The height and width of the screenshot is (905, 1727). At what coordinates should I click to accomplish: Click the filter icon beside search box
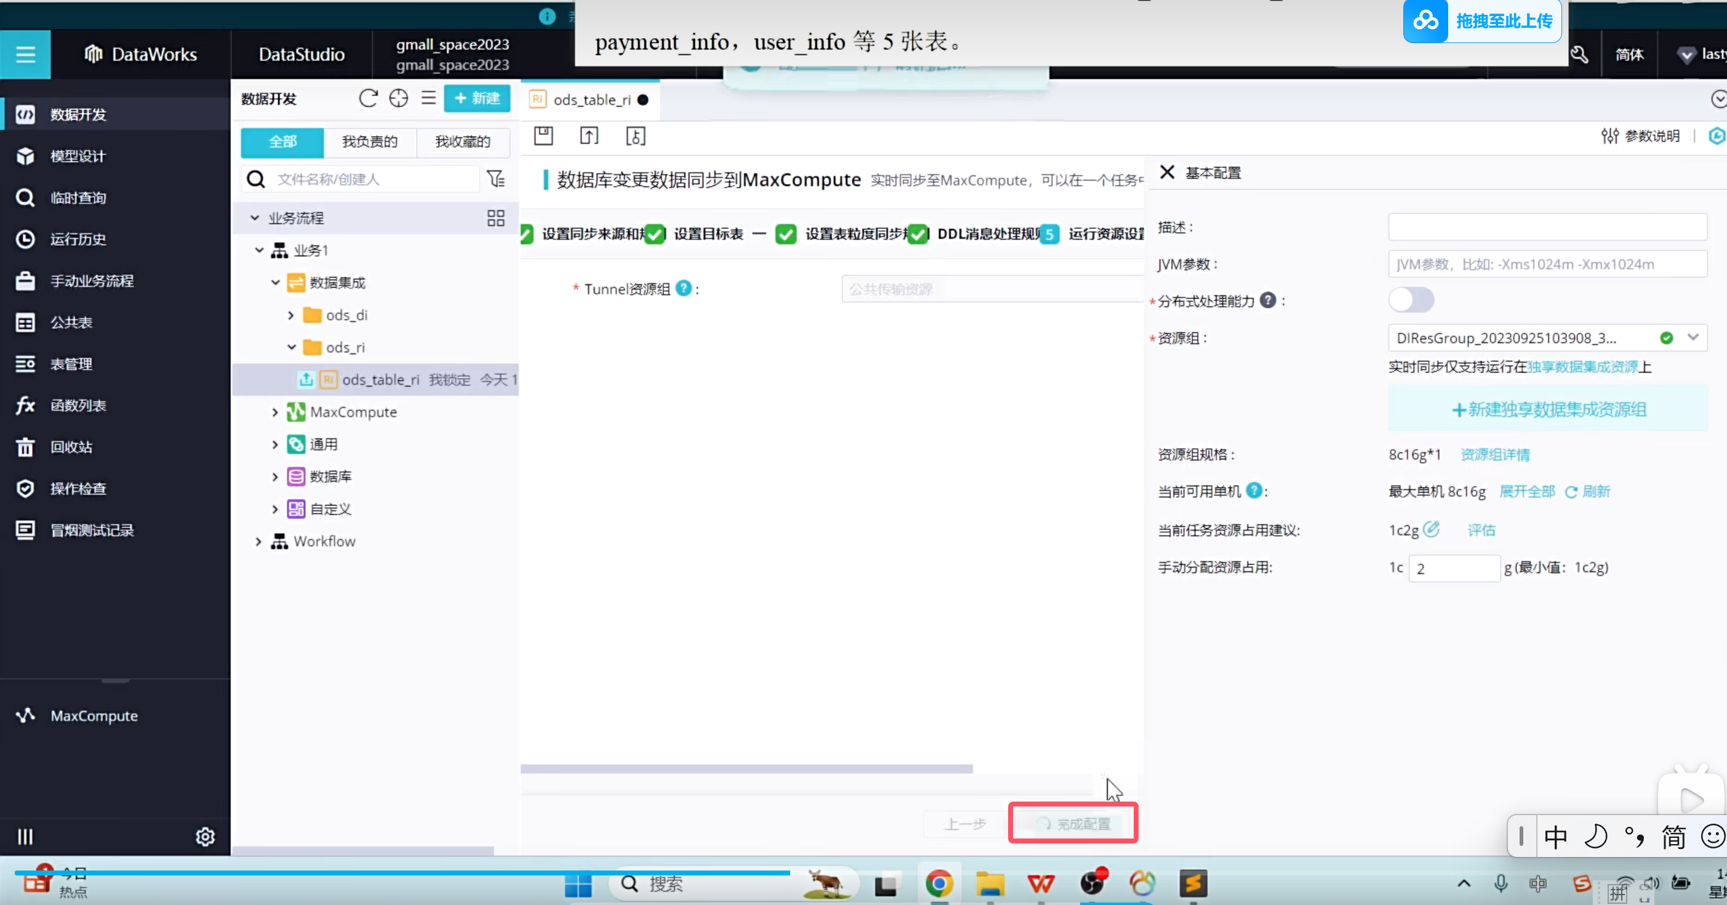tap(496, 179)
